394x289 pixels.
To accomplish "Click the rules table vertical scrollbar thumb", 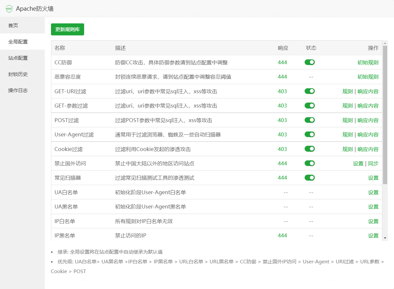I will (x=385, y=115).
